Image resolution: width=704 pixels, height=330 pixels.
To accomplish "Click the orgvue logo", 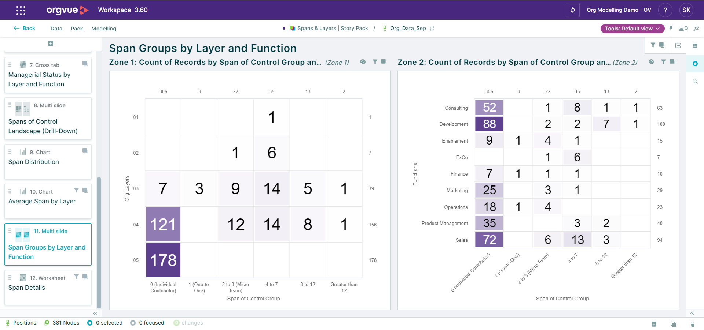I will click(67, 10).
